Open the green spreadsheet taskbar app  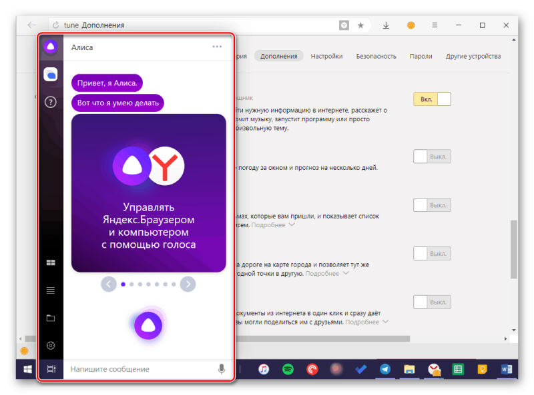point(458,369)
